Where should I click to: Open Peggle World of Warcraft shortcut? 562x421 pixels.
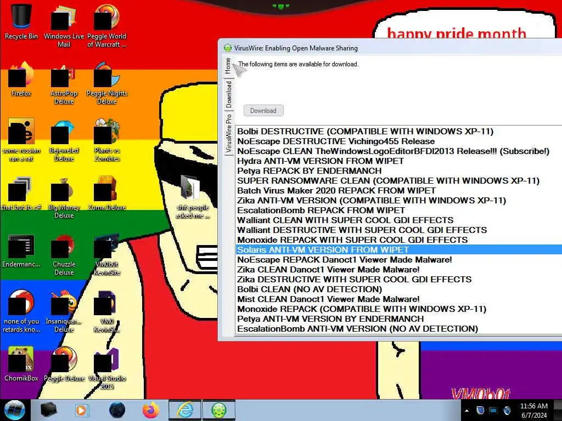click(107, 26)
